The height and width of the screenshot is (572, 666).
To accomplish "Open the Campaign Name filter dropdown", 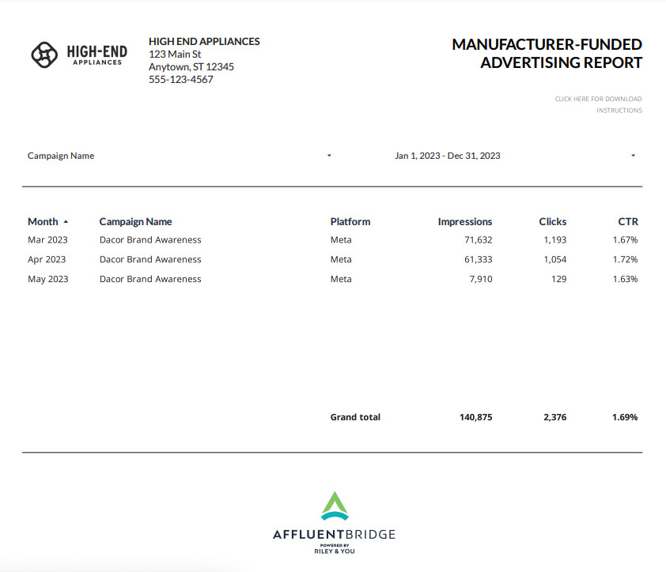I will pyautogui.click(x=329, y=156).
